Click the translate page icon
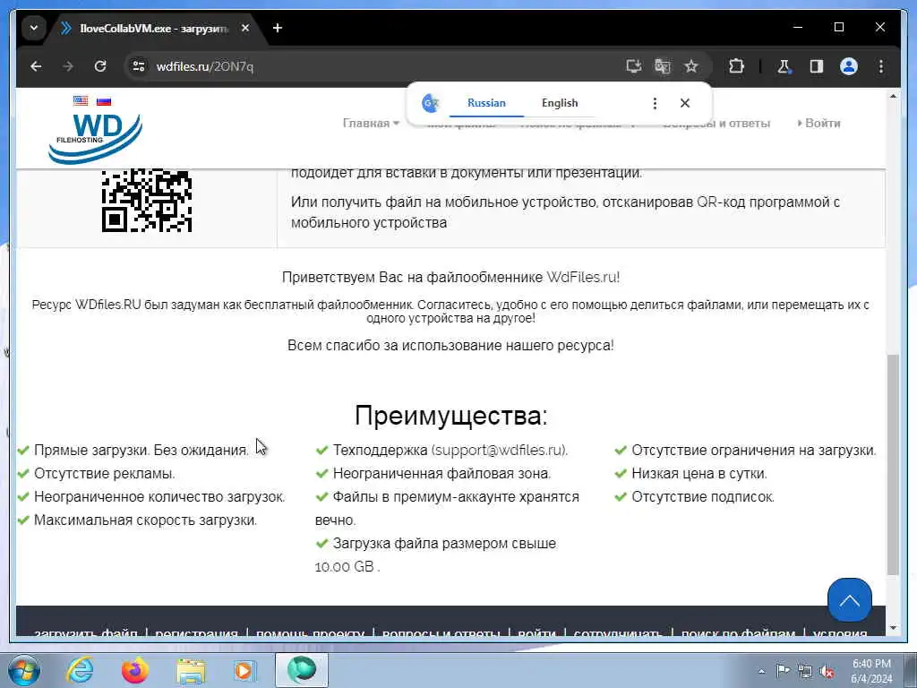Screen dimensions: 917x688 (x=663, y=66)
